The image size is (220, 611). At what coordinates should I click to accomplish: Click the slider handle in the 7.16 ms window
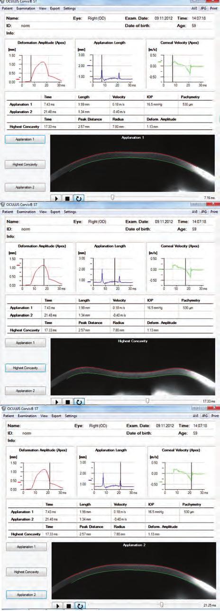[x=113, y=196]
